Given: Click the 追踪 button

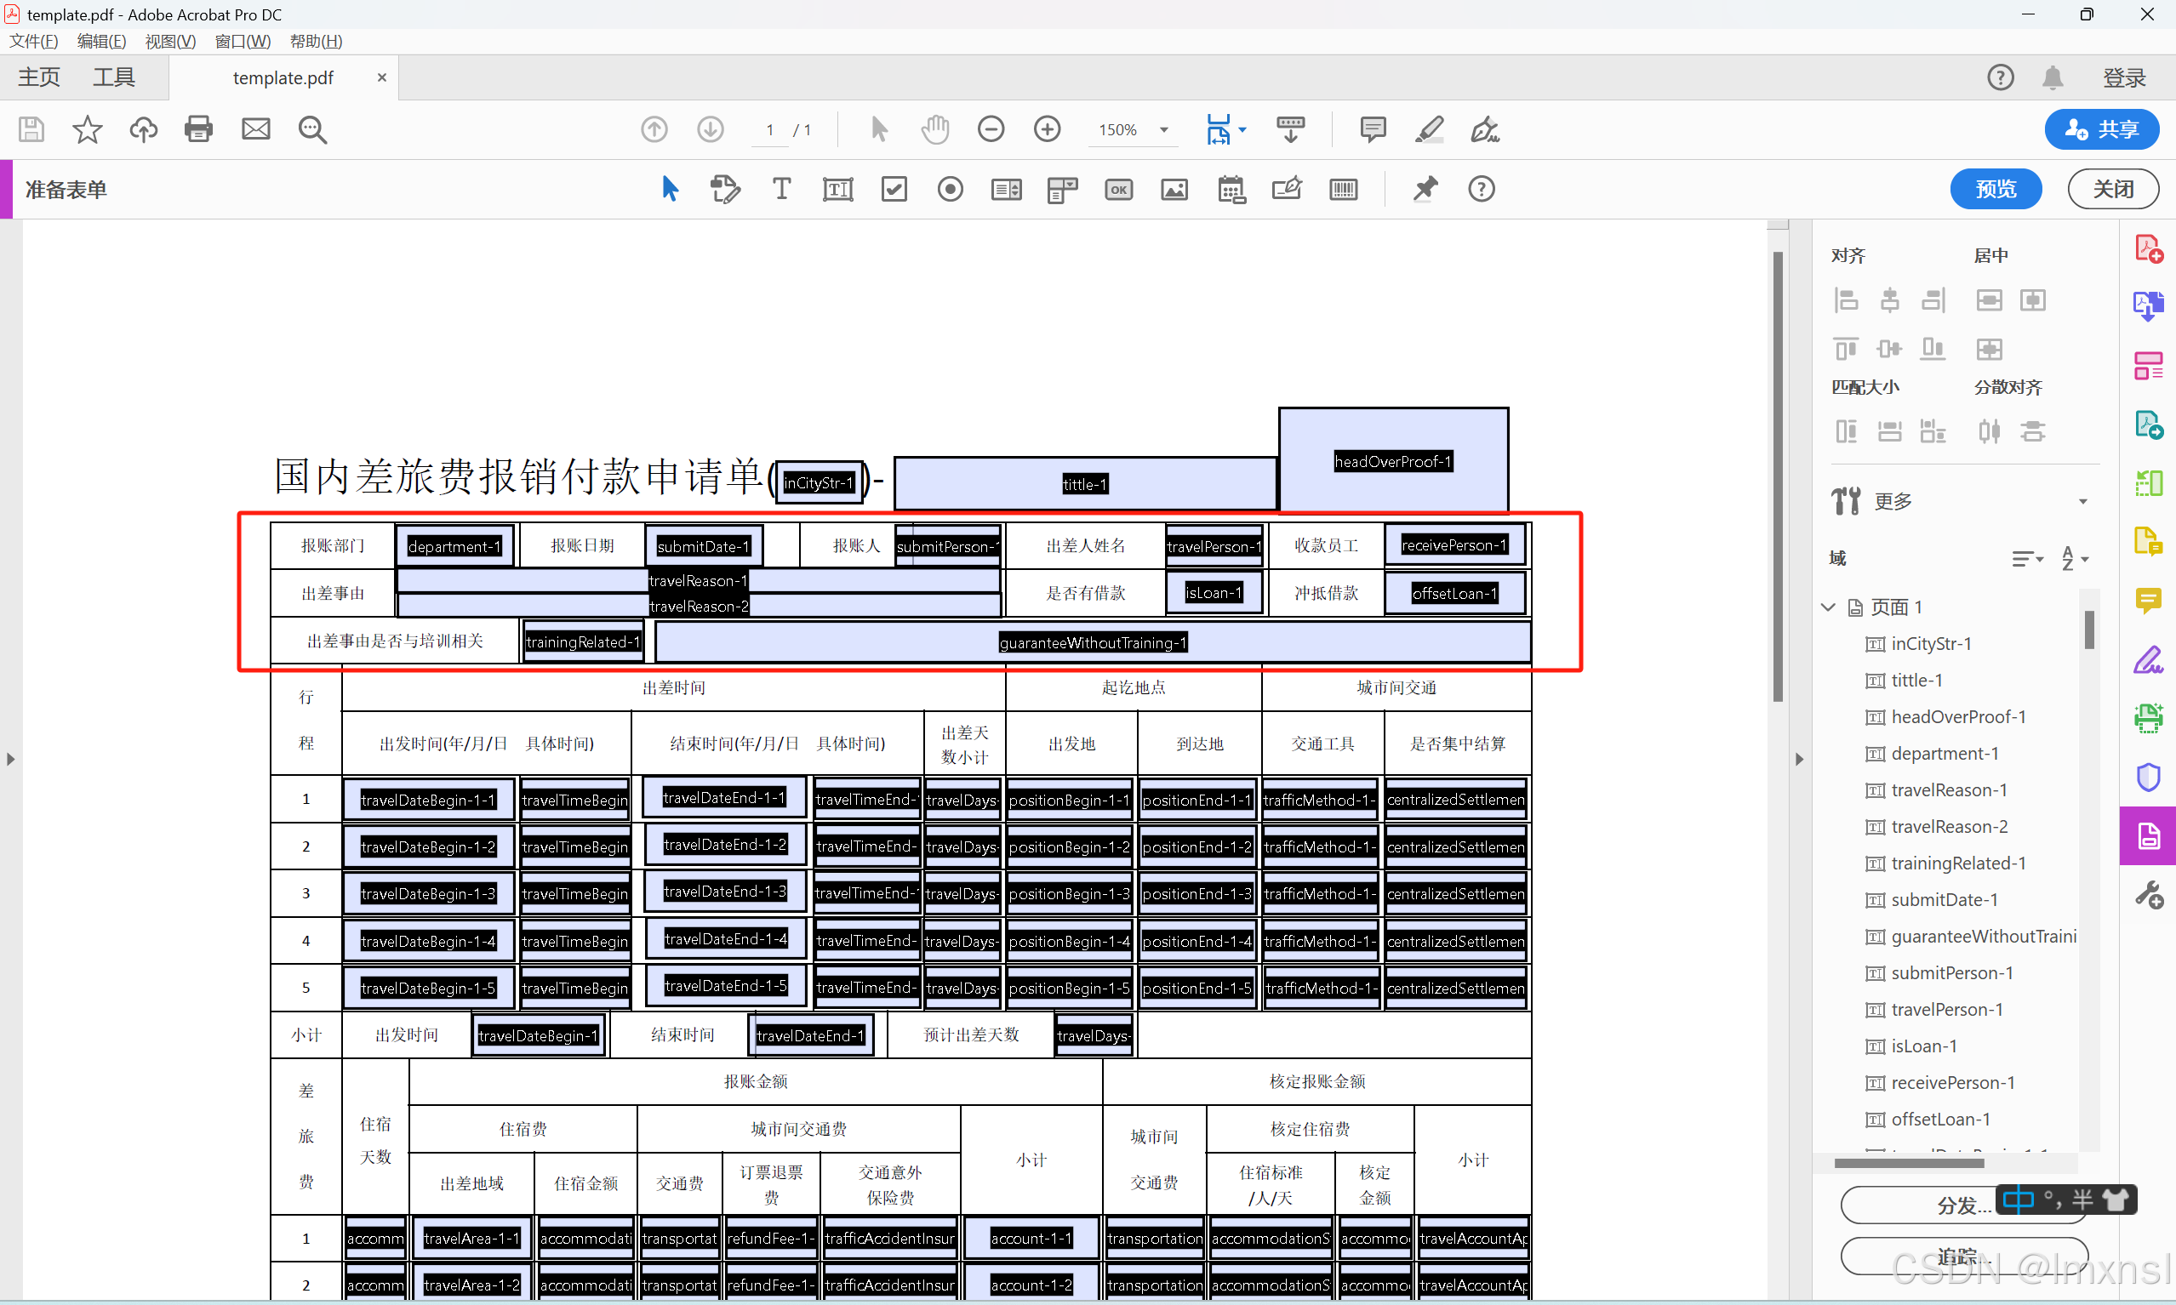Looking at the screenshot, I should tap(1963, 1256).
